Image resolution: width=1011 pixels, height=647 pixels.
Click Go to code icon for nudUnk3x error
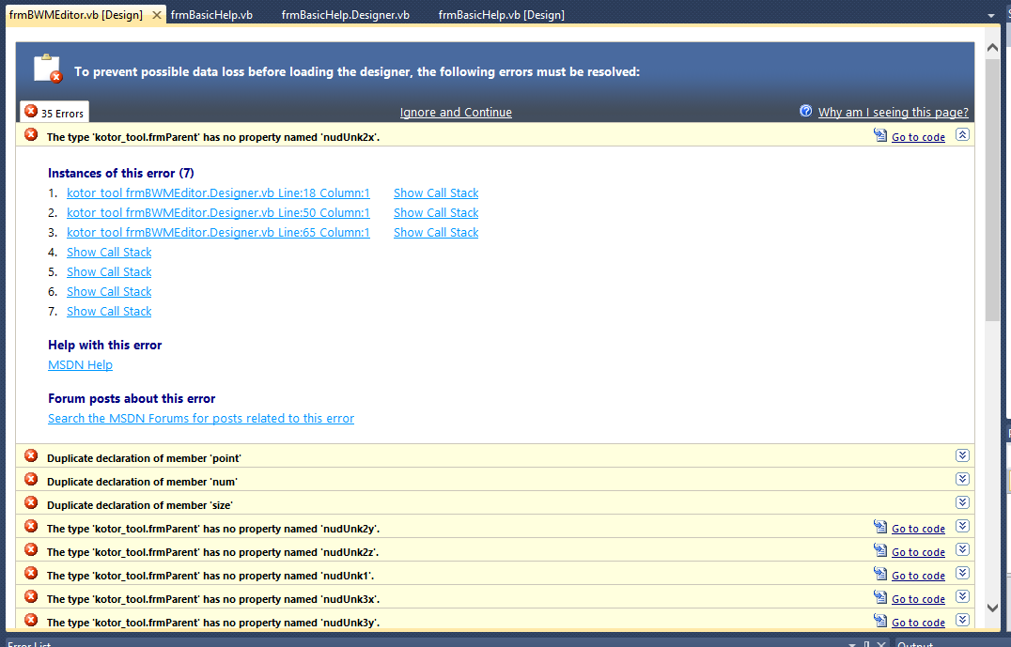(879, 598)
